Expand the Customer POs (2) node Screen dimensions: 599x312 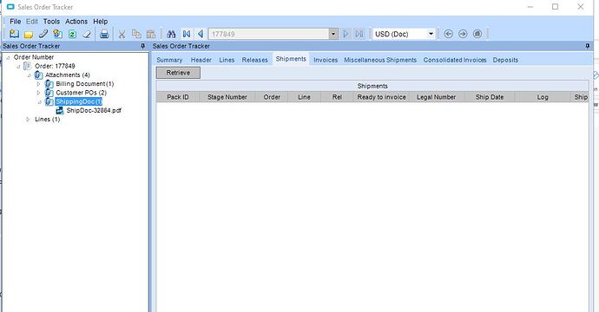[x=38, y=93]
